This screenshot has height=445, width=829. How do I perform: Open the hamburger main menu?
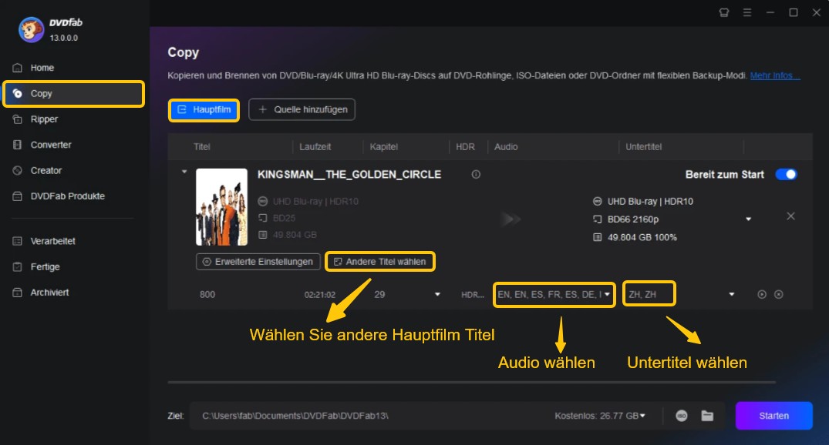[747, 12]
